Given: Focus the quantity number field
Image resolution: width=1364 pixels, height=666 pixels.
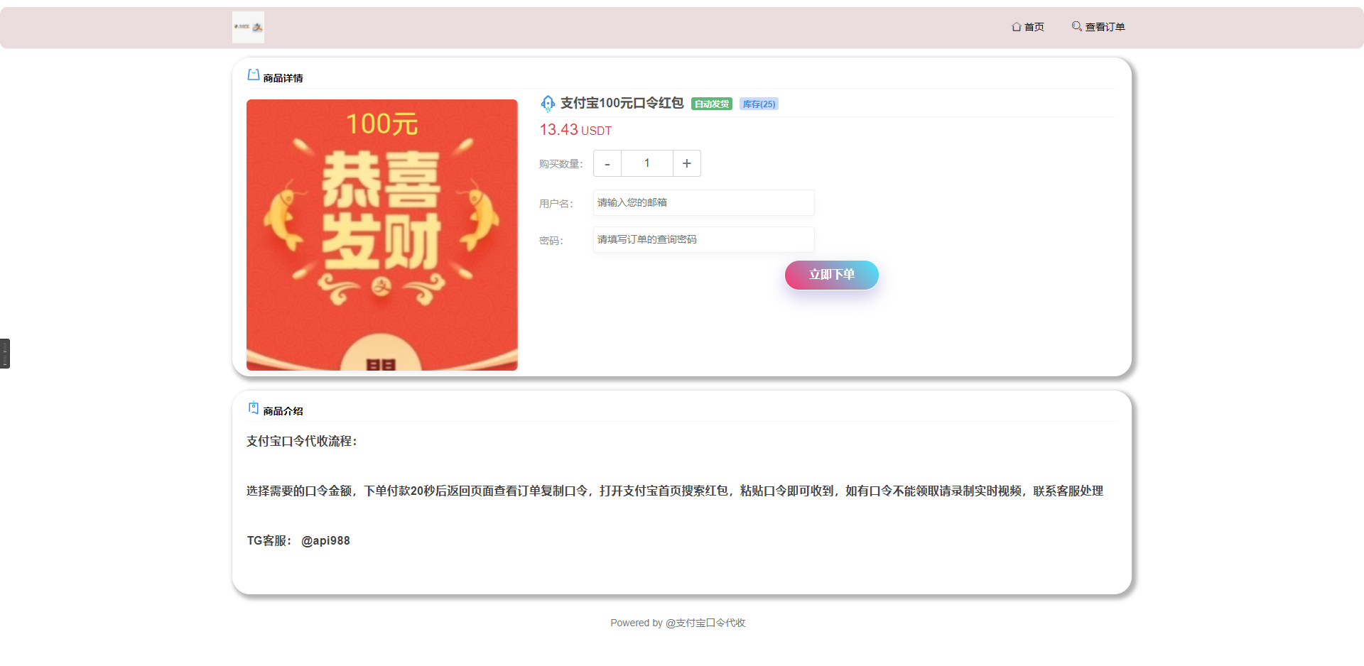Looking at the screenshot, I should click(647, 163).
